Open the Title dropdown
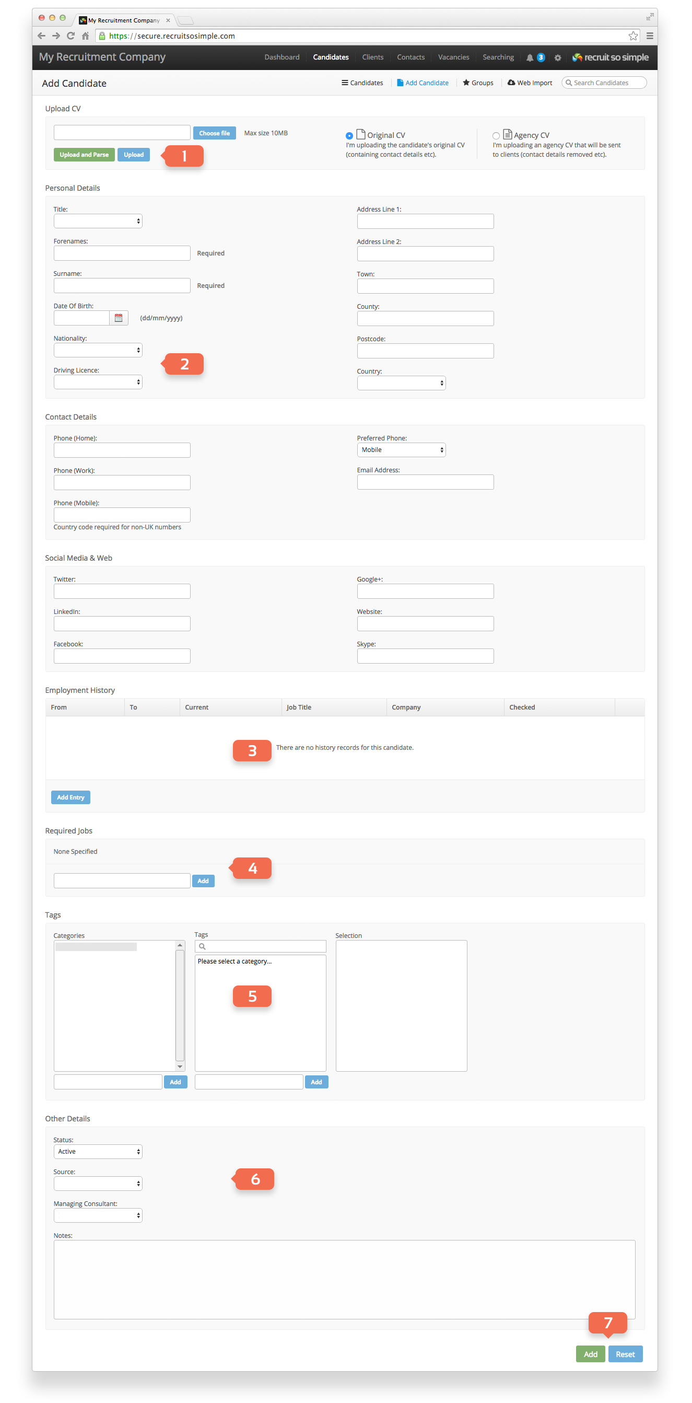 (98, 221)
